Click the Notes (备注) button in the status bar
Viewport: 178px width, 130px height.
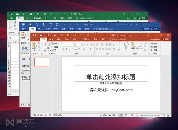103,115
